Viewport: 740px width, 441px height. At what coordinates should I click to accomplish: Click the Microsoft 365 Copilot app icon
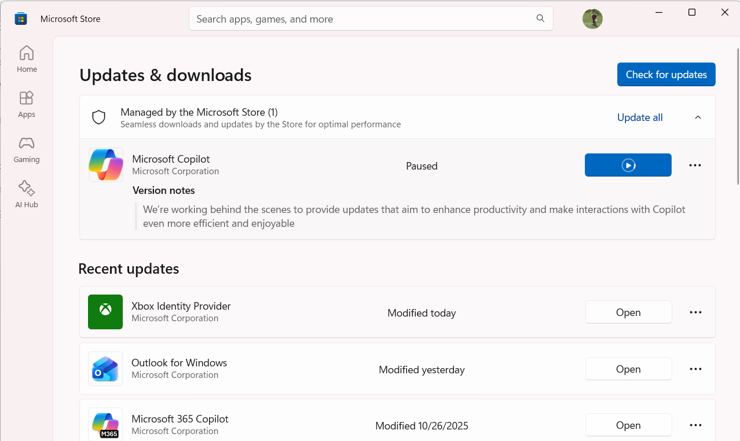click(x=105, y=424)
